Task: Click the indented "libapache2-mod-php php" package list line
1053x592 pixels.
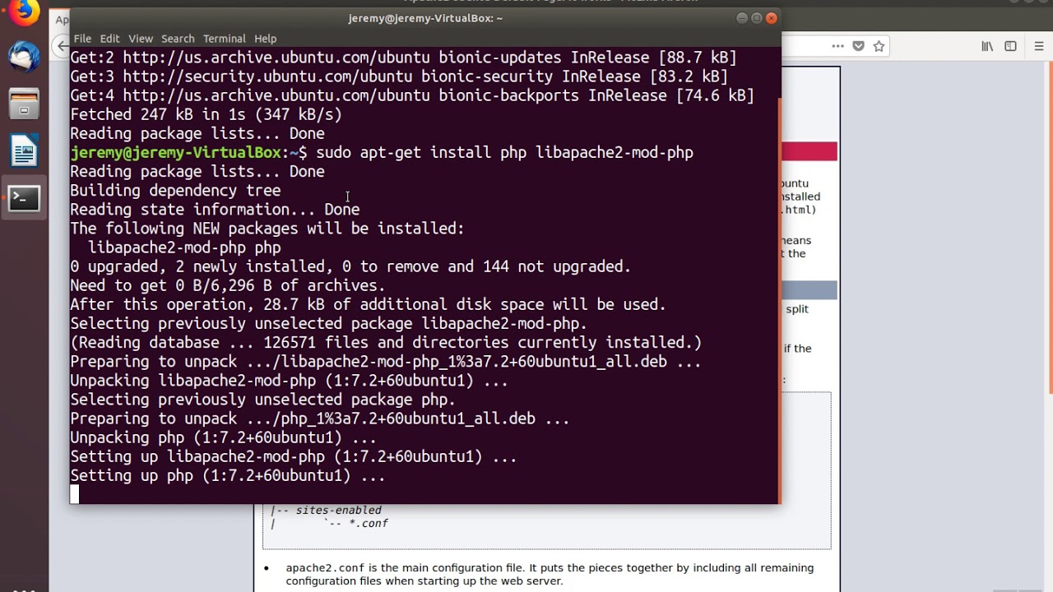Action: pyautogui.click(x=184, y=247)
